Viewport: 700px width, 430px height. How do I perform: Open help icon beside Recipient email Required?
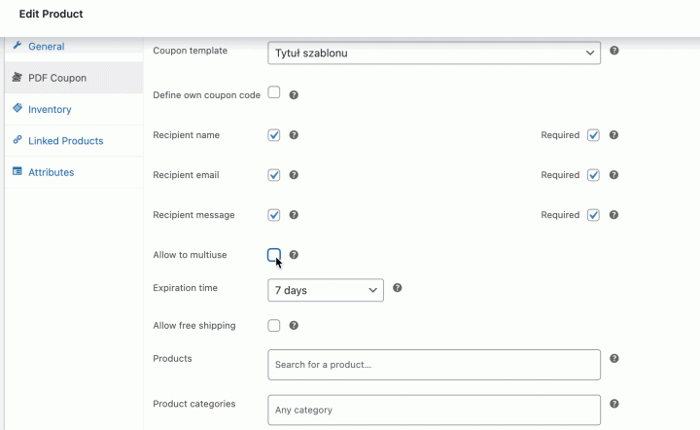click(613, 175)
